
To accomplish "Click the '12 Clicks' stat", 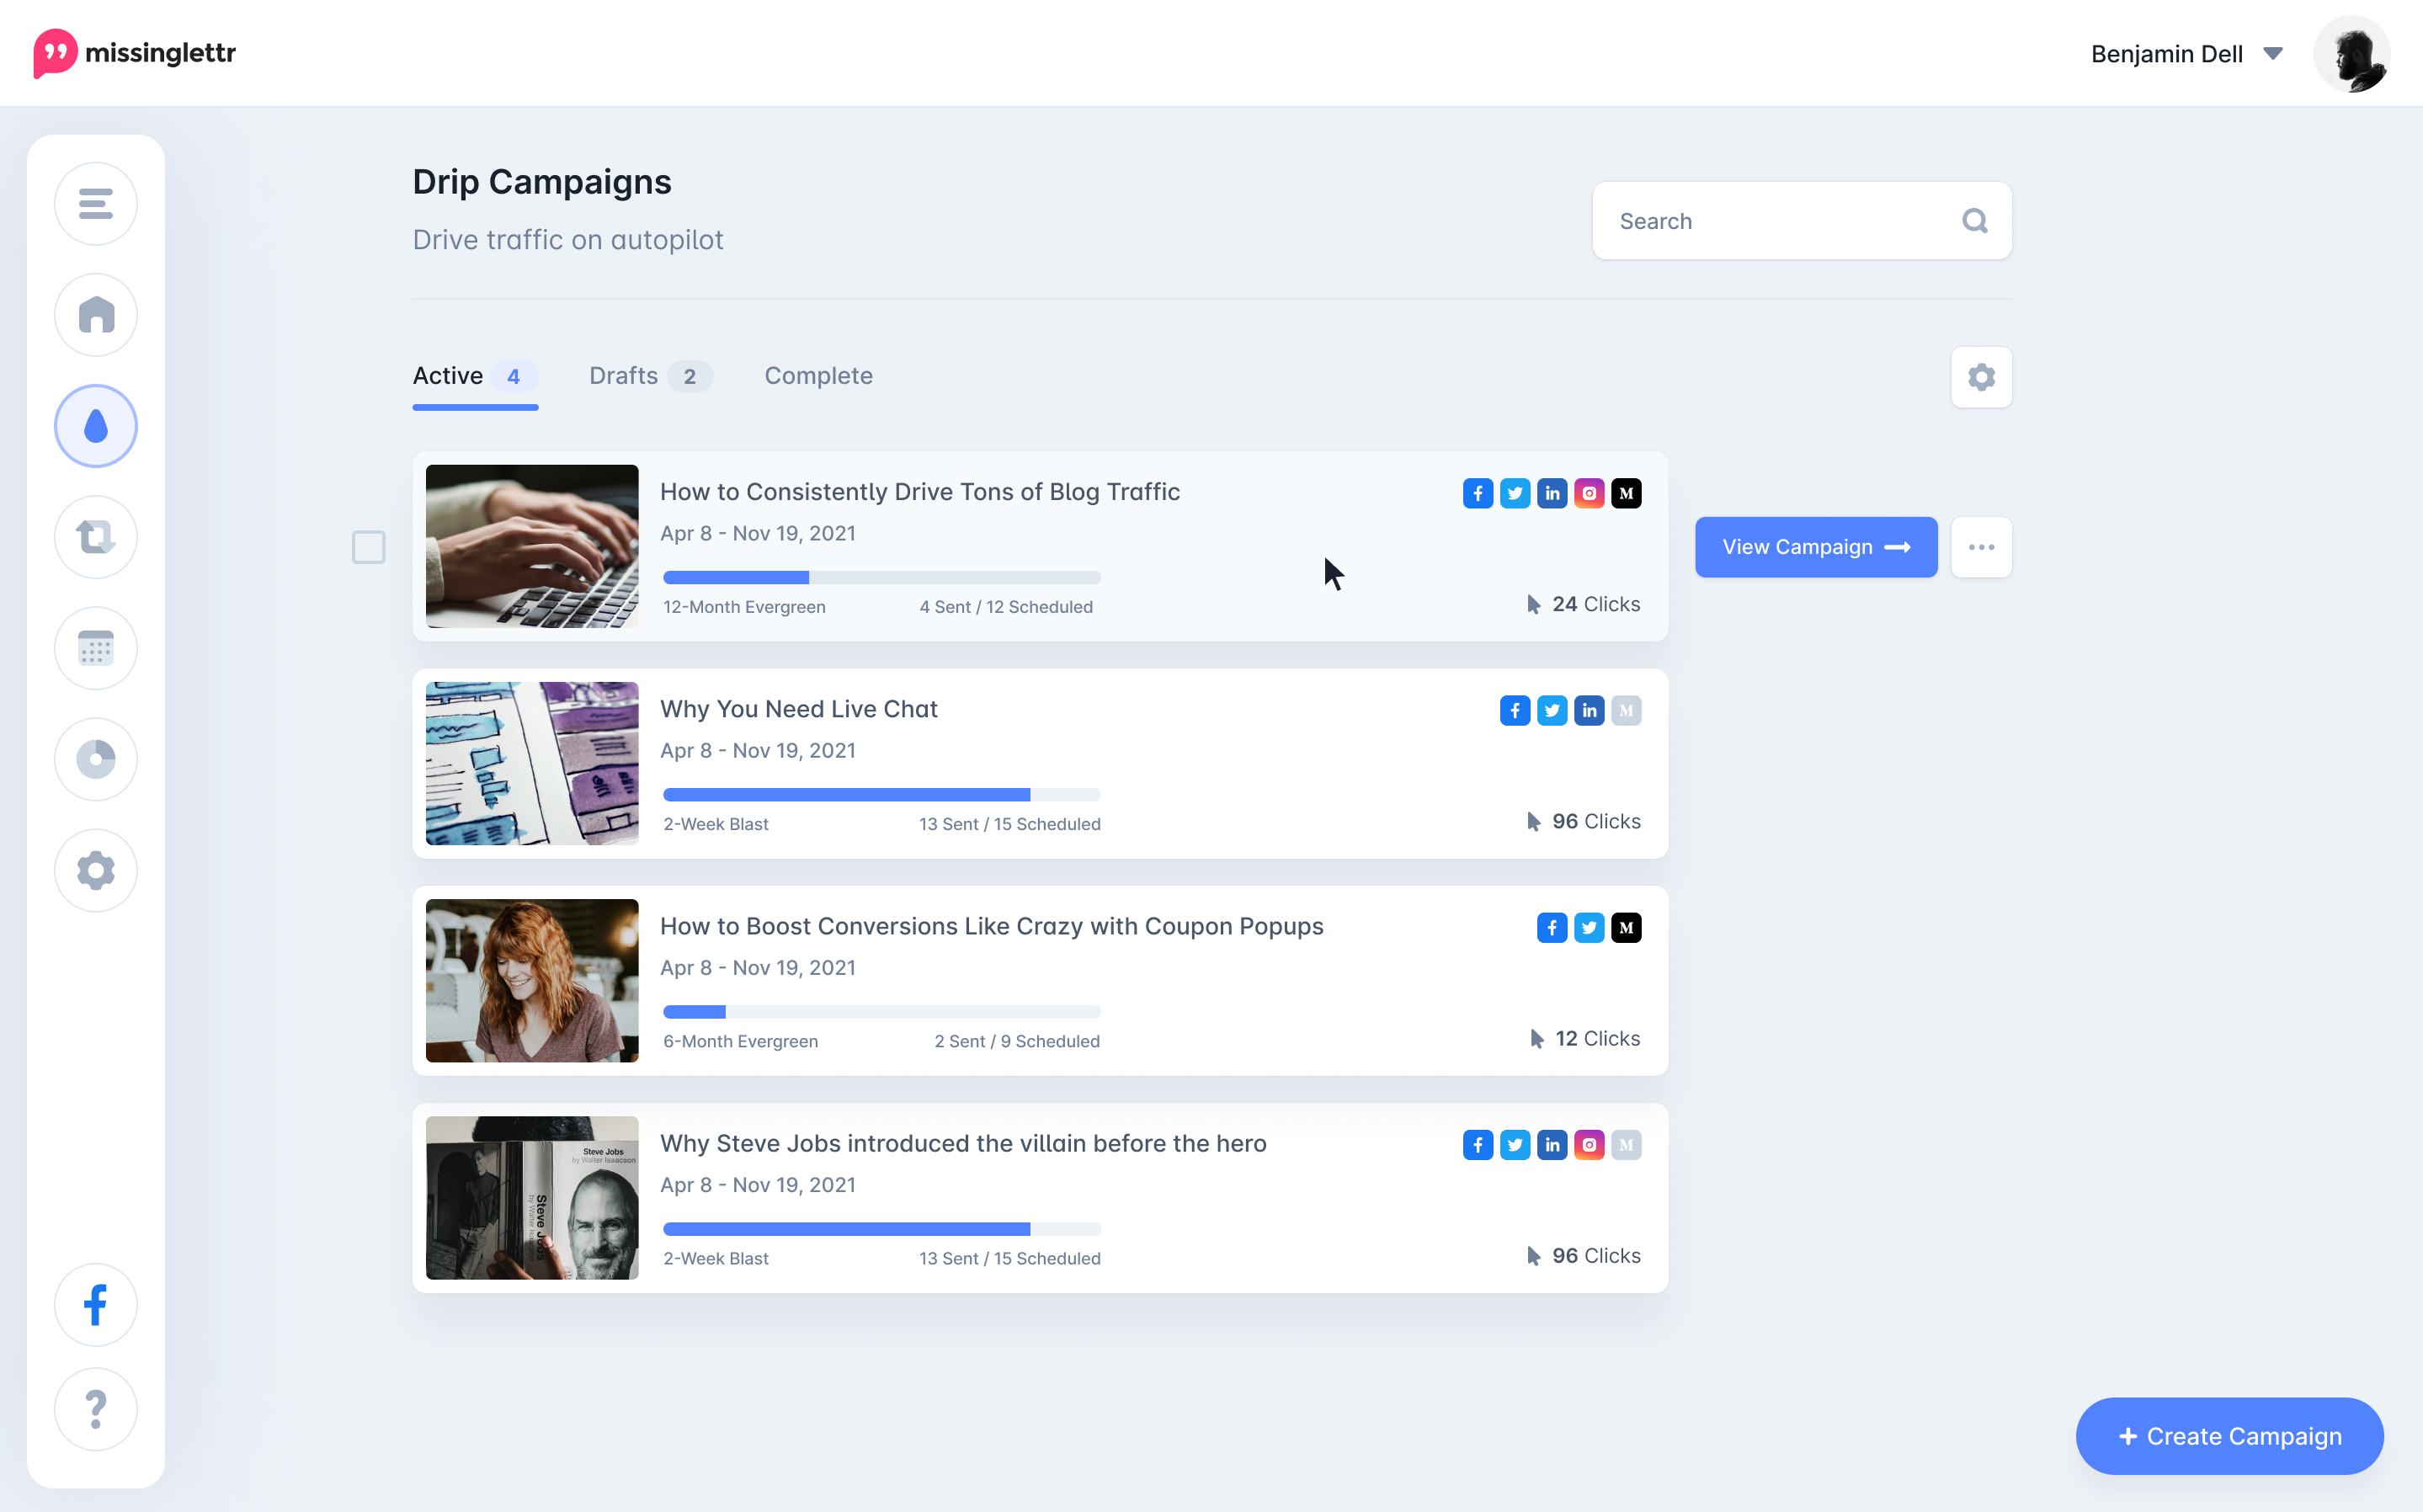I will (1586, 1038).
